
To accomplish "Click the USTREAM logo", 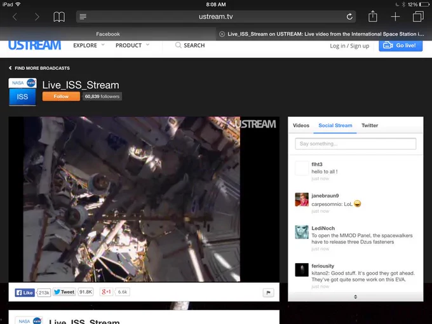I will (34, 45).
